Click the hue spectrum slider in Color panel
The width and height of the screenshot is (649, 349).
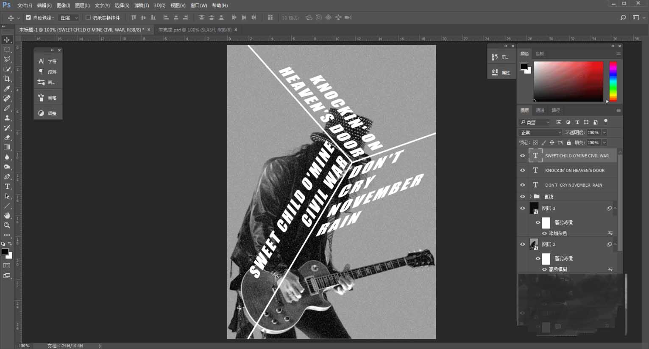(613, 82)
